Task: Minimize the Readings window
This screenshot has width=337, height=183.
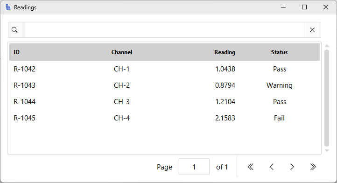Action: click(283, 7)
